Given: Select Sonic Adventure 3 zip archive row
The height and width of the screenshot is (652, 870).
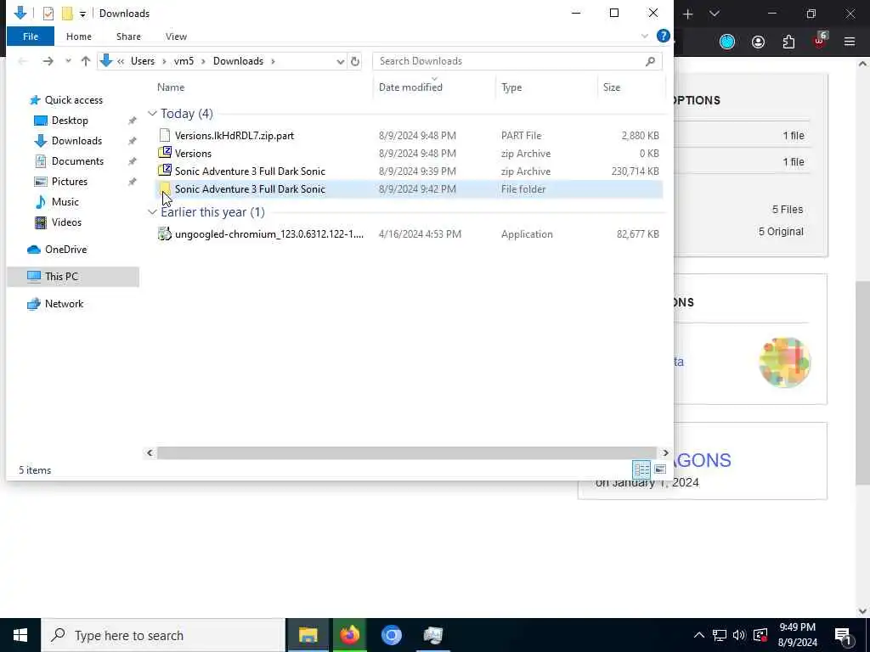Looking at the screenshot, I should pos(410,171).
